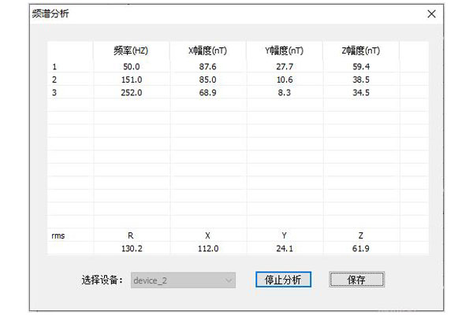This screenshot has width=473, height=315.
Task: Close the 频谱分析 dialog
Action: click(430, 14)
